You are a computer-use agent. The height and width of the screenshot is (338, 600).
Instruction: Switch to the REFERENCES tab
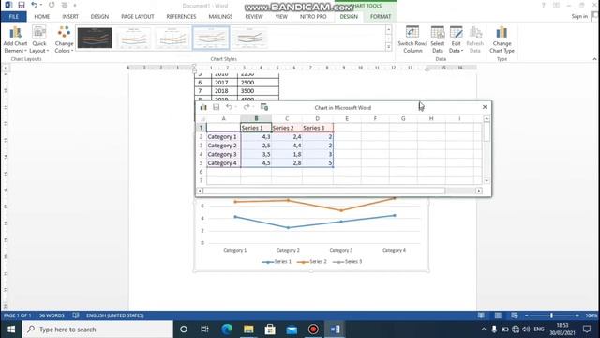coord(181,17)
